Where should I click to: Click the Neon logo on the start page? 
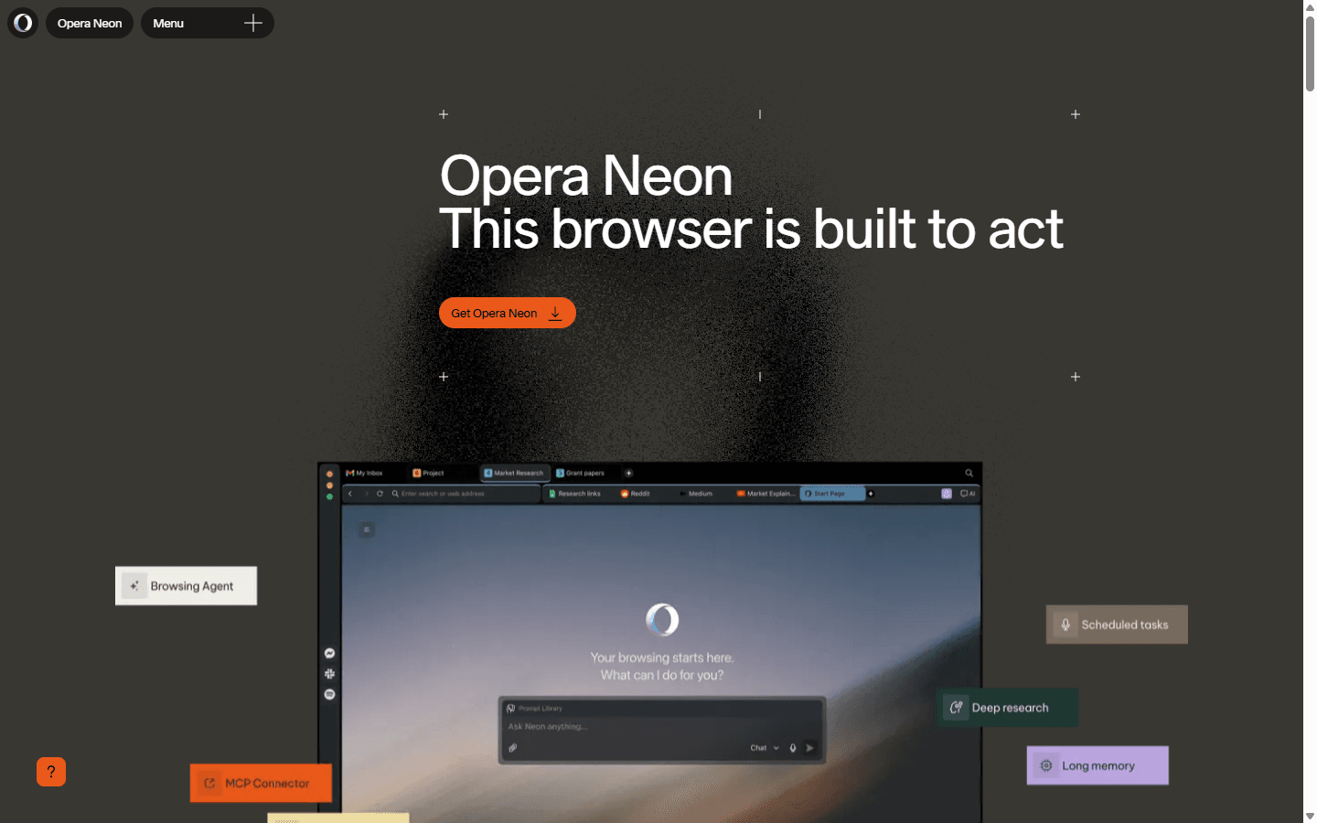tap(662, 620)
